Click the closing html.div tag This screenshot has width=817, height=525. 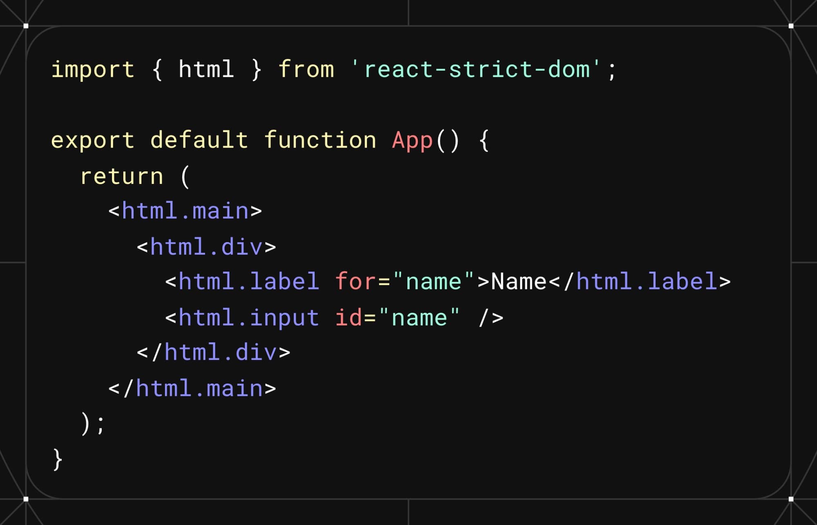[213, 352]
